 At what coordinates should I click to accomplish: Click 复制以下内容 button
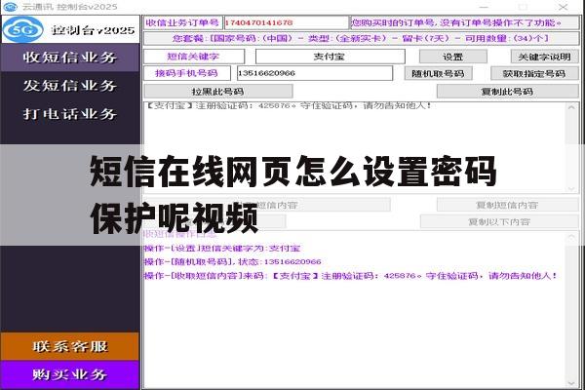click(499, 221)
